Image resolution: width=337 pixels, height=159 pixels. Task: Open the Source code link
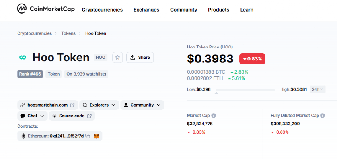coord(72,116)
